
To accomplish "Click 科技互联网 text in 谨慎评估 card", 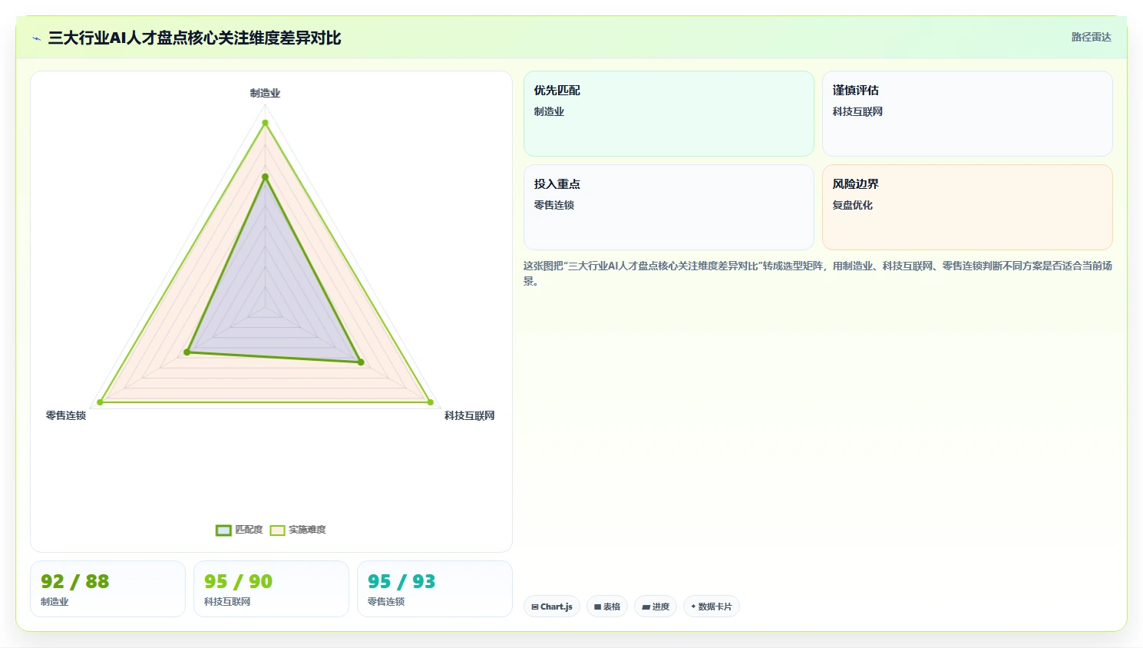I will click(x=857, y=111).
